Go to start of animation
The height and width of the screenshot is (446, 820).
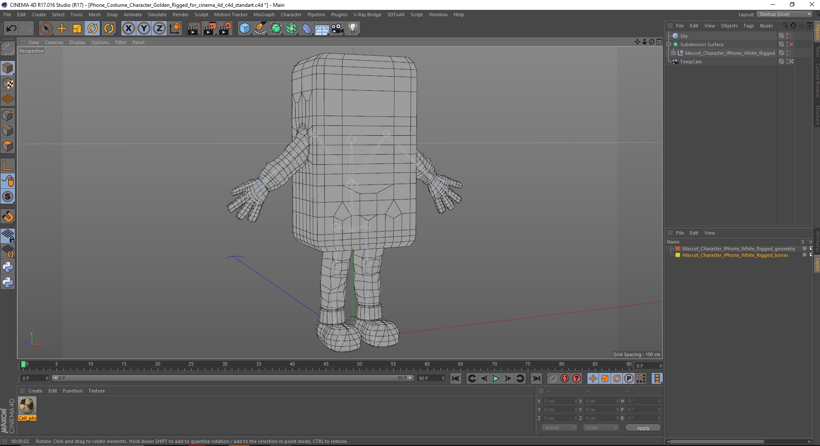[455, 378]
